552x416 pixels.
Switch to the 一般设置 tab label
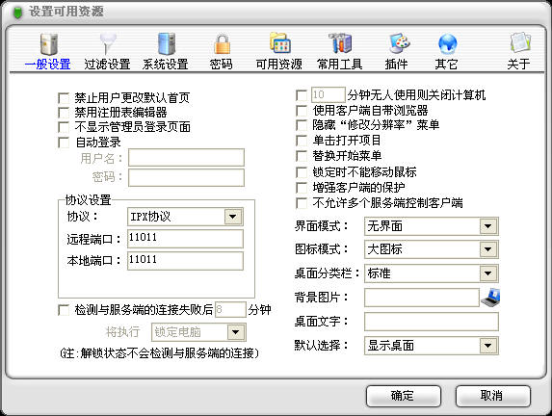pyautogui.click(x=48, y=65)
